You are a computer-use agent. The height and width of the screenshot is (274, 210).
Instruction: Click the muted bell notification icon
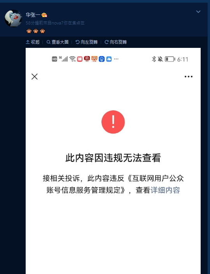(x=160, y=59)
